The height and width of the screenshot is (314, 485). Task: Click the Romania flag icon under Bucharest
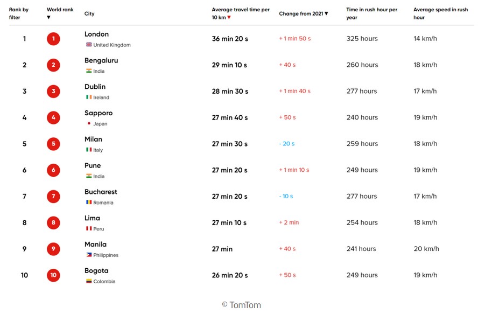[x=89, y=203]
